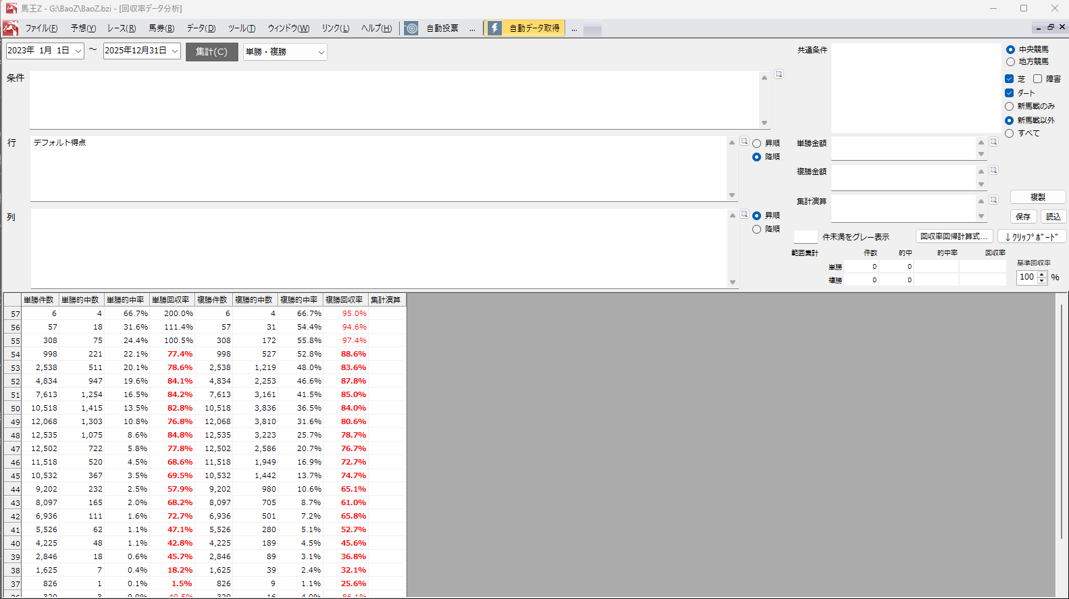
Task: Increase the 基準回収率 value with the up stepper
Action: [x=1042, y=274]
